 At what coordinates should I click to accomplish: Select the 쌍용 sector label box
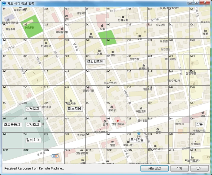[x=200, y=124]
